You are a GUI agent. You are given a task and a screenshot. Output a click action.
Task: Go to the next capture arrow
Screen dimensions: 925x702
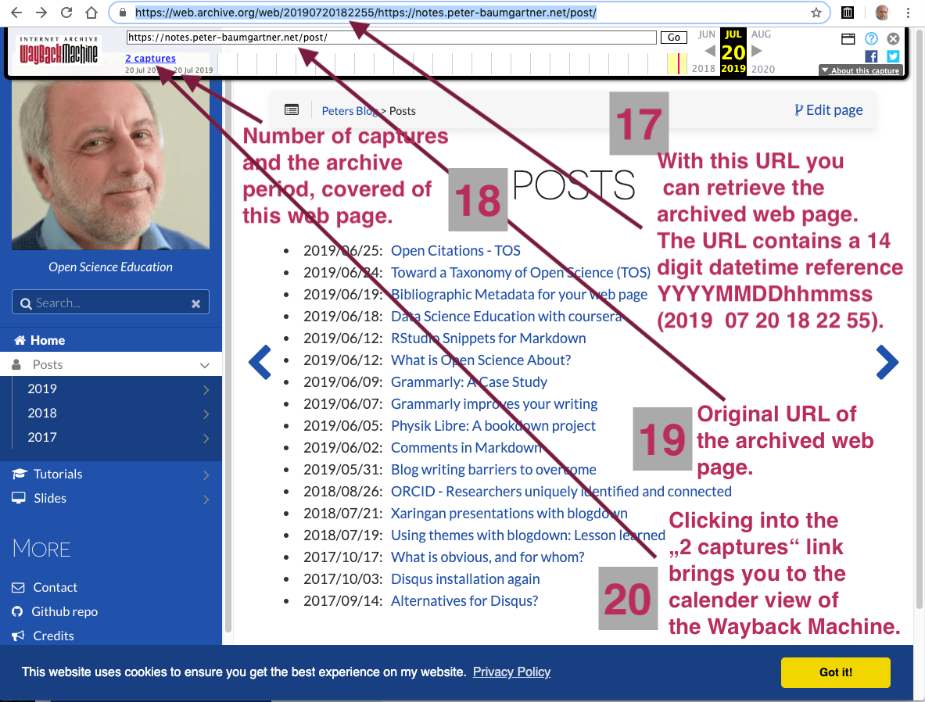point(757,51)
